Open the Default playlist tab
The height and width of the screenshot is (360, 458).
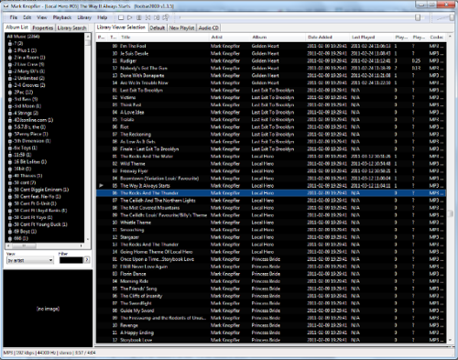click(158, 27)
